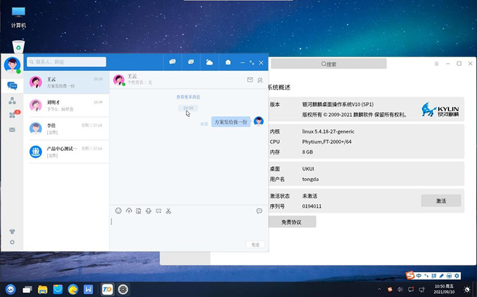Open the skin t-shirt icon in sidebar
Screen dimensions: 477x297
tap(12, 231)
